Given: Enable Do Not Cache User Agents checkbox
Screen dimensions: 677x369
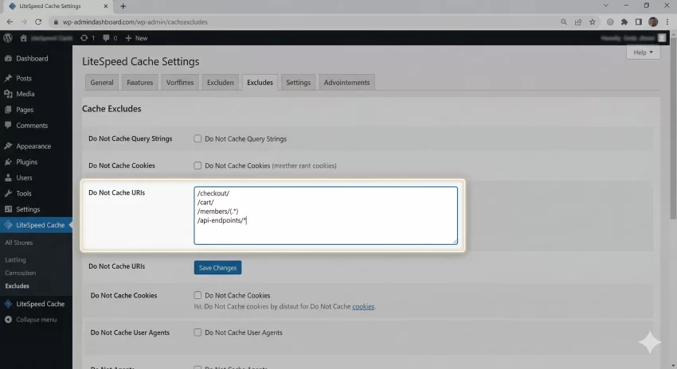Looking at the screenshot, I should (x=198, y=332).
